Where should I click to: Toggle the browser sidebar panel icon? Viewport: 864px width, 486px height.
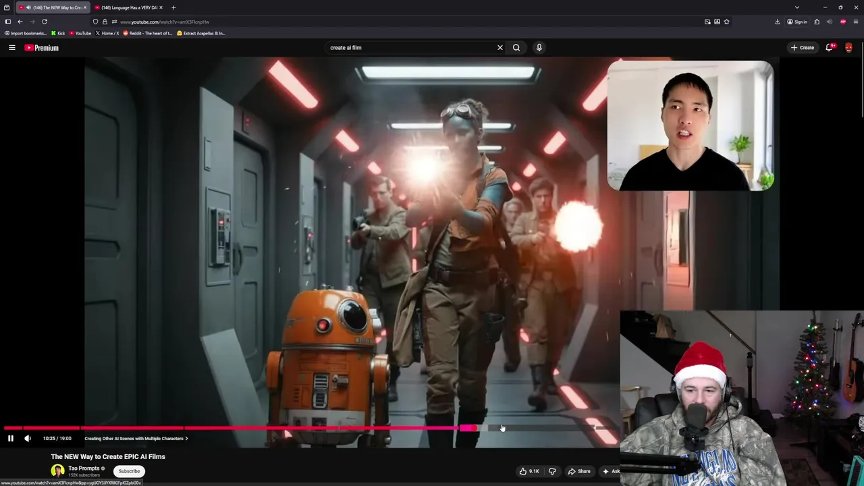click(8, 22)
